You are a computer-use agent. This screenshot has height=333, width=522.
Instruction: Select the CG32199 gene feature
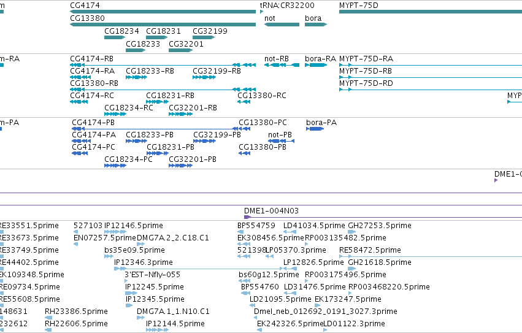click(204, 37)
